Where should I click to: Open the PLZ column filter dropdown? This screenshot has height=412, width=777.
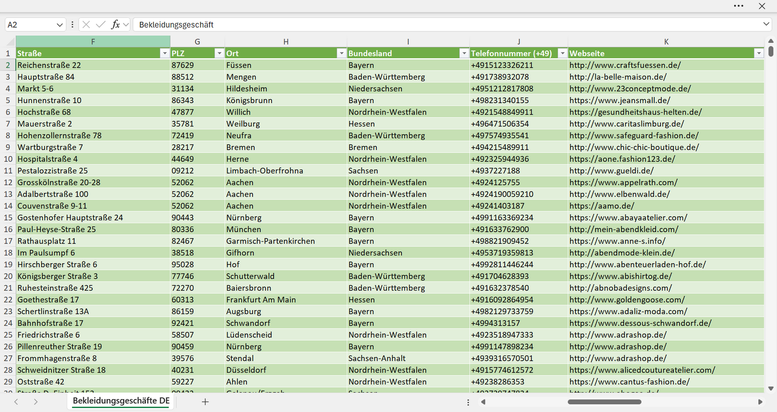219,53
